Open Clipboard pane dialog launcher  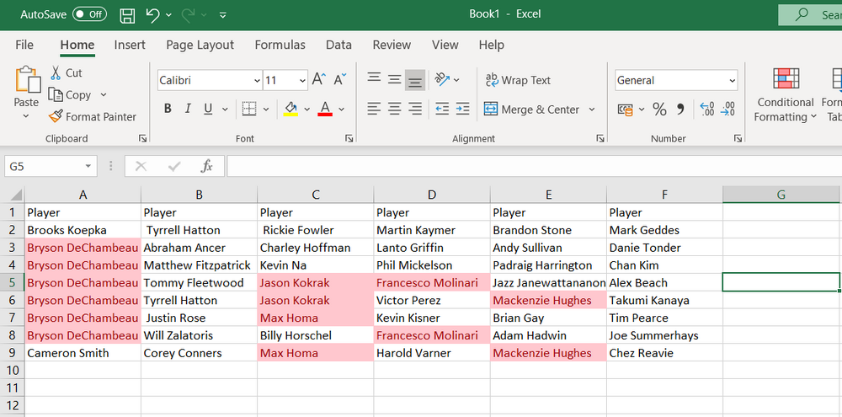pyautogui.click(x=142, y=139)
